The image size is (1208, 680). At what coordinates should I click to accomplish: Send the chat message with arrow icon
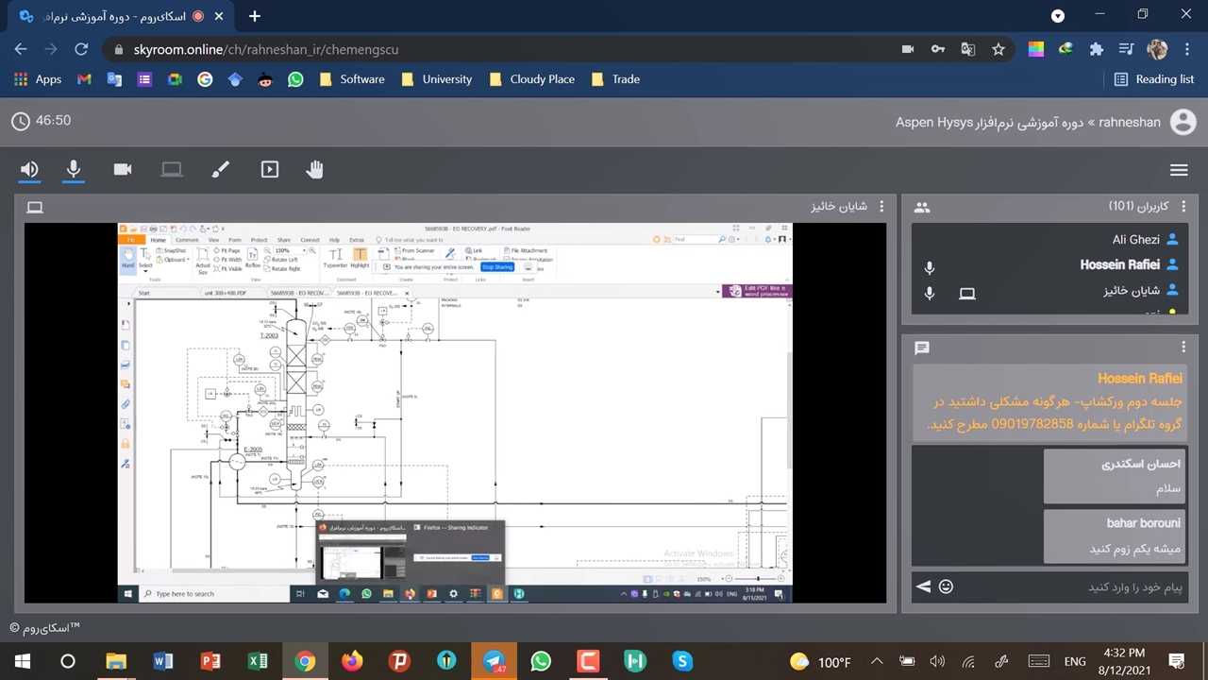[x=923, y=586]
